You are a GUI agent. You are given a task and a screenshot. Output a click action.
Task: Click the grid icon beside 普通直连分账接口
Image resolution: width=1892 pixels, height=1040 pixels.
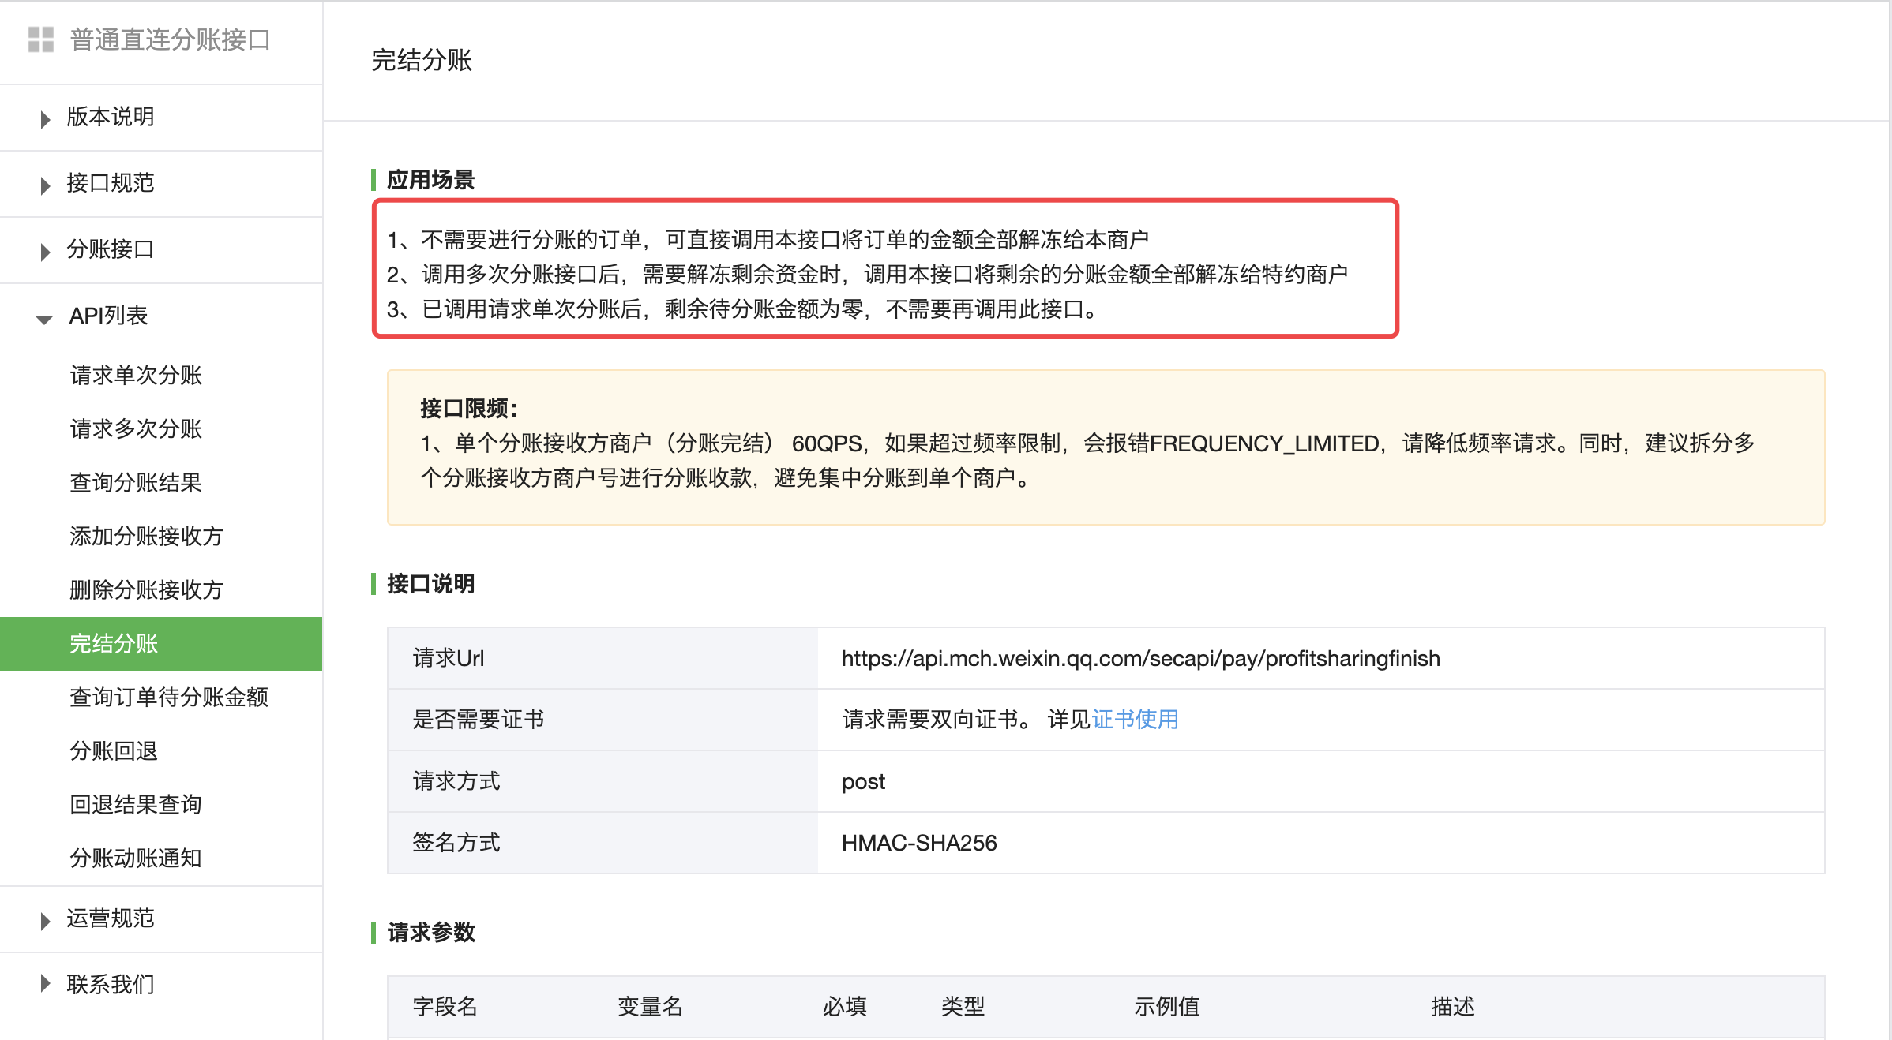[41, 39]
